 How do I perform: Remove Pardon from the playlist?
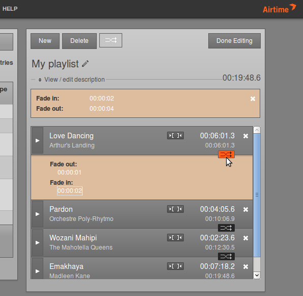click(x=245, y=209)
